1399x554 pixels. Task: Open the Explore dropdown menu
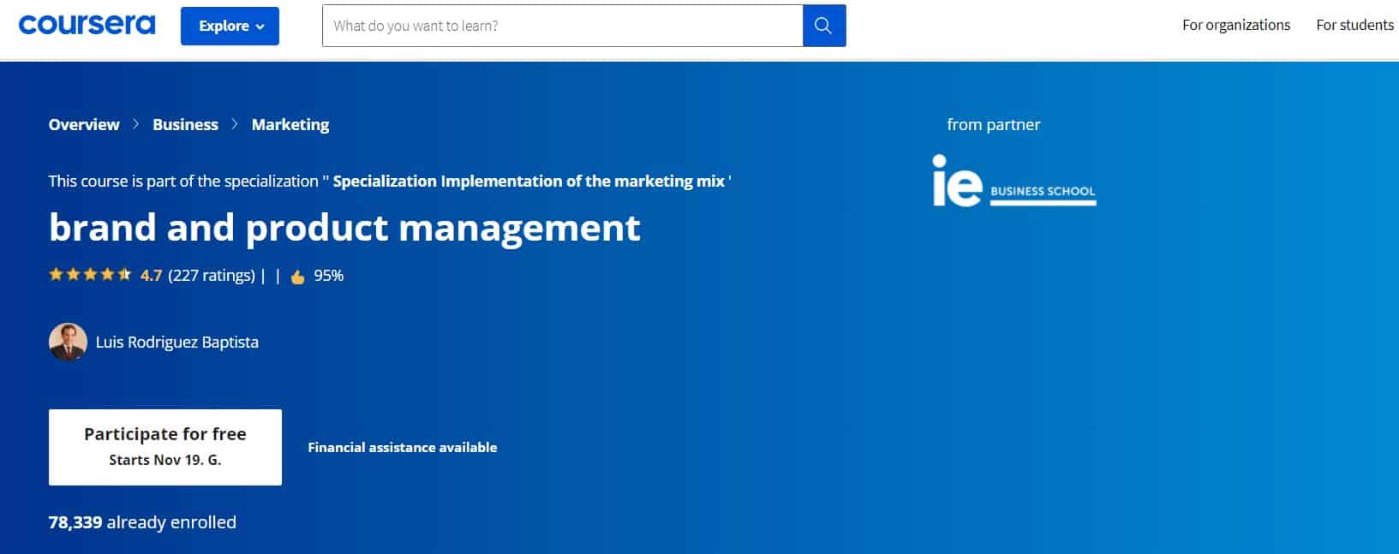(x=230, y=26)
